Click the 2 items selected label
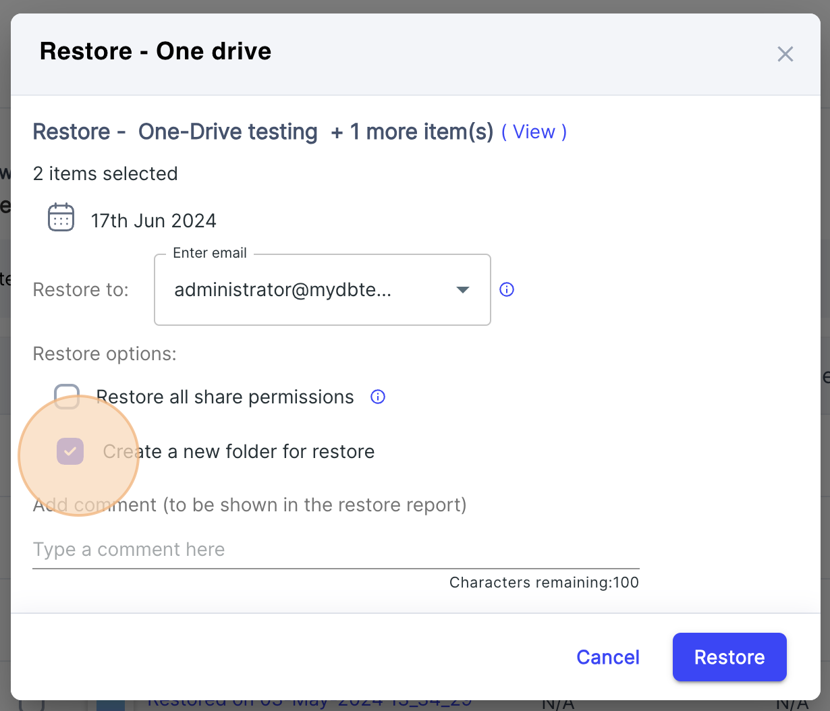 pos(105,173)
